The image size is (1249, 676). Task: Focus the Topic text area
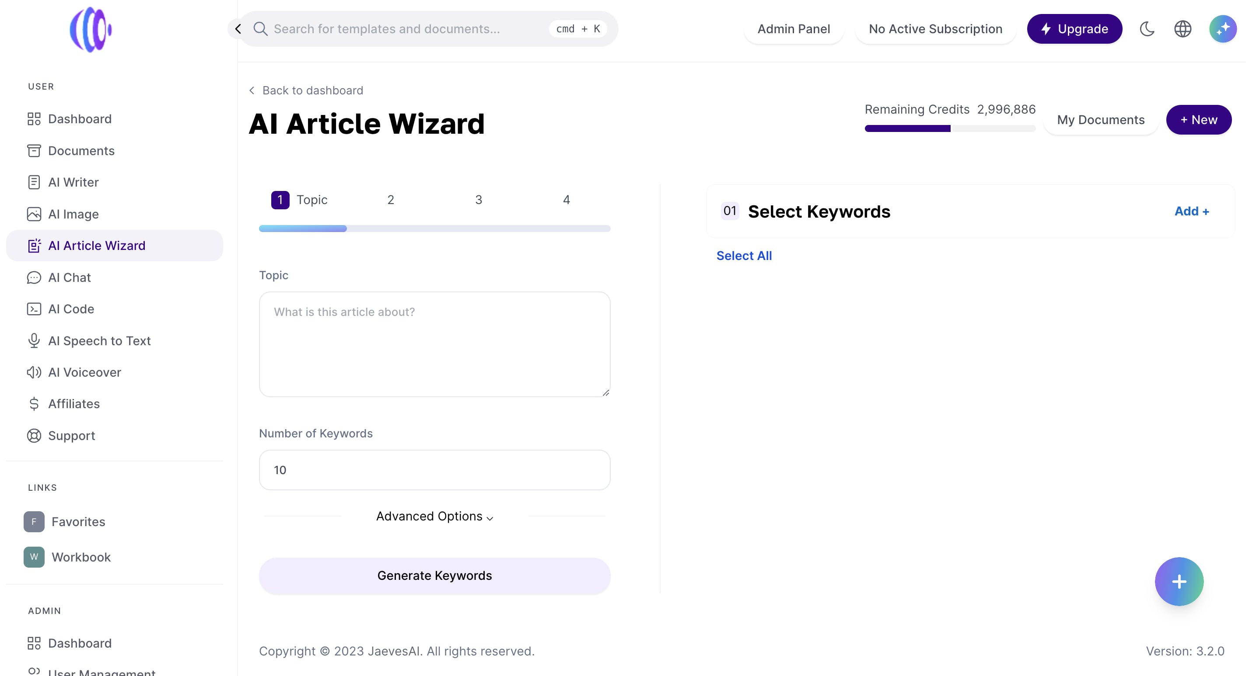tap(434, 344)
